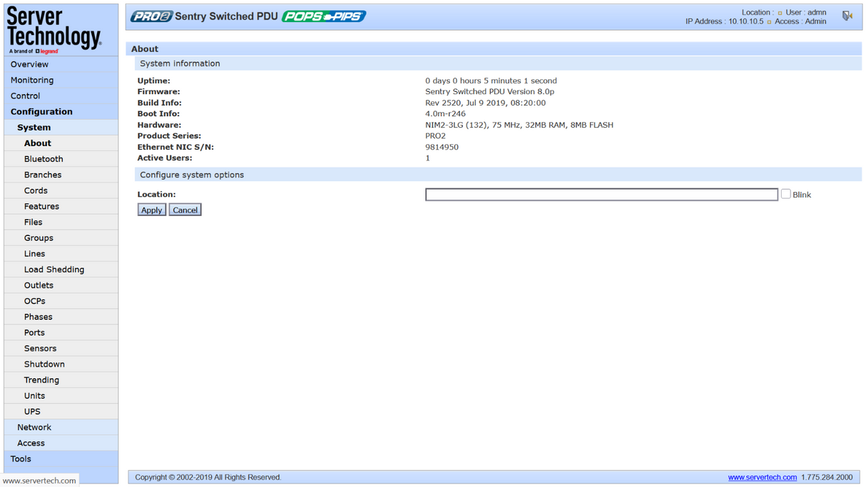Open the Lines settings page

pyautogui.click(x=61, y=253)
